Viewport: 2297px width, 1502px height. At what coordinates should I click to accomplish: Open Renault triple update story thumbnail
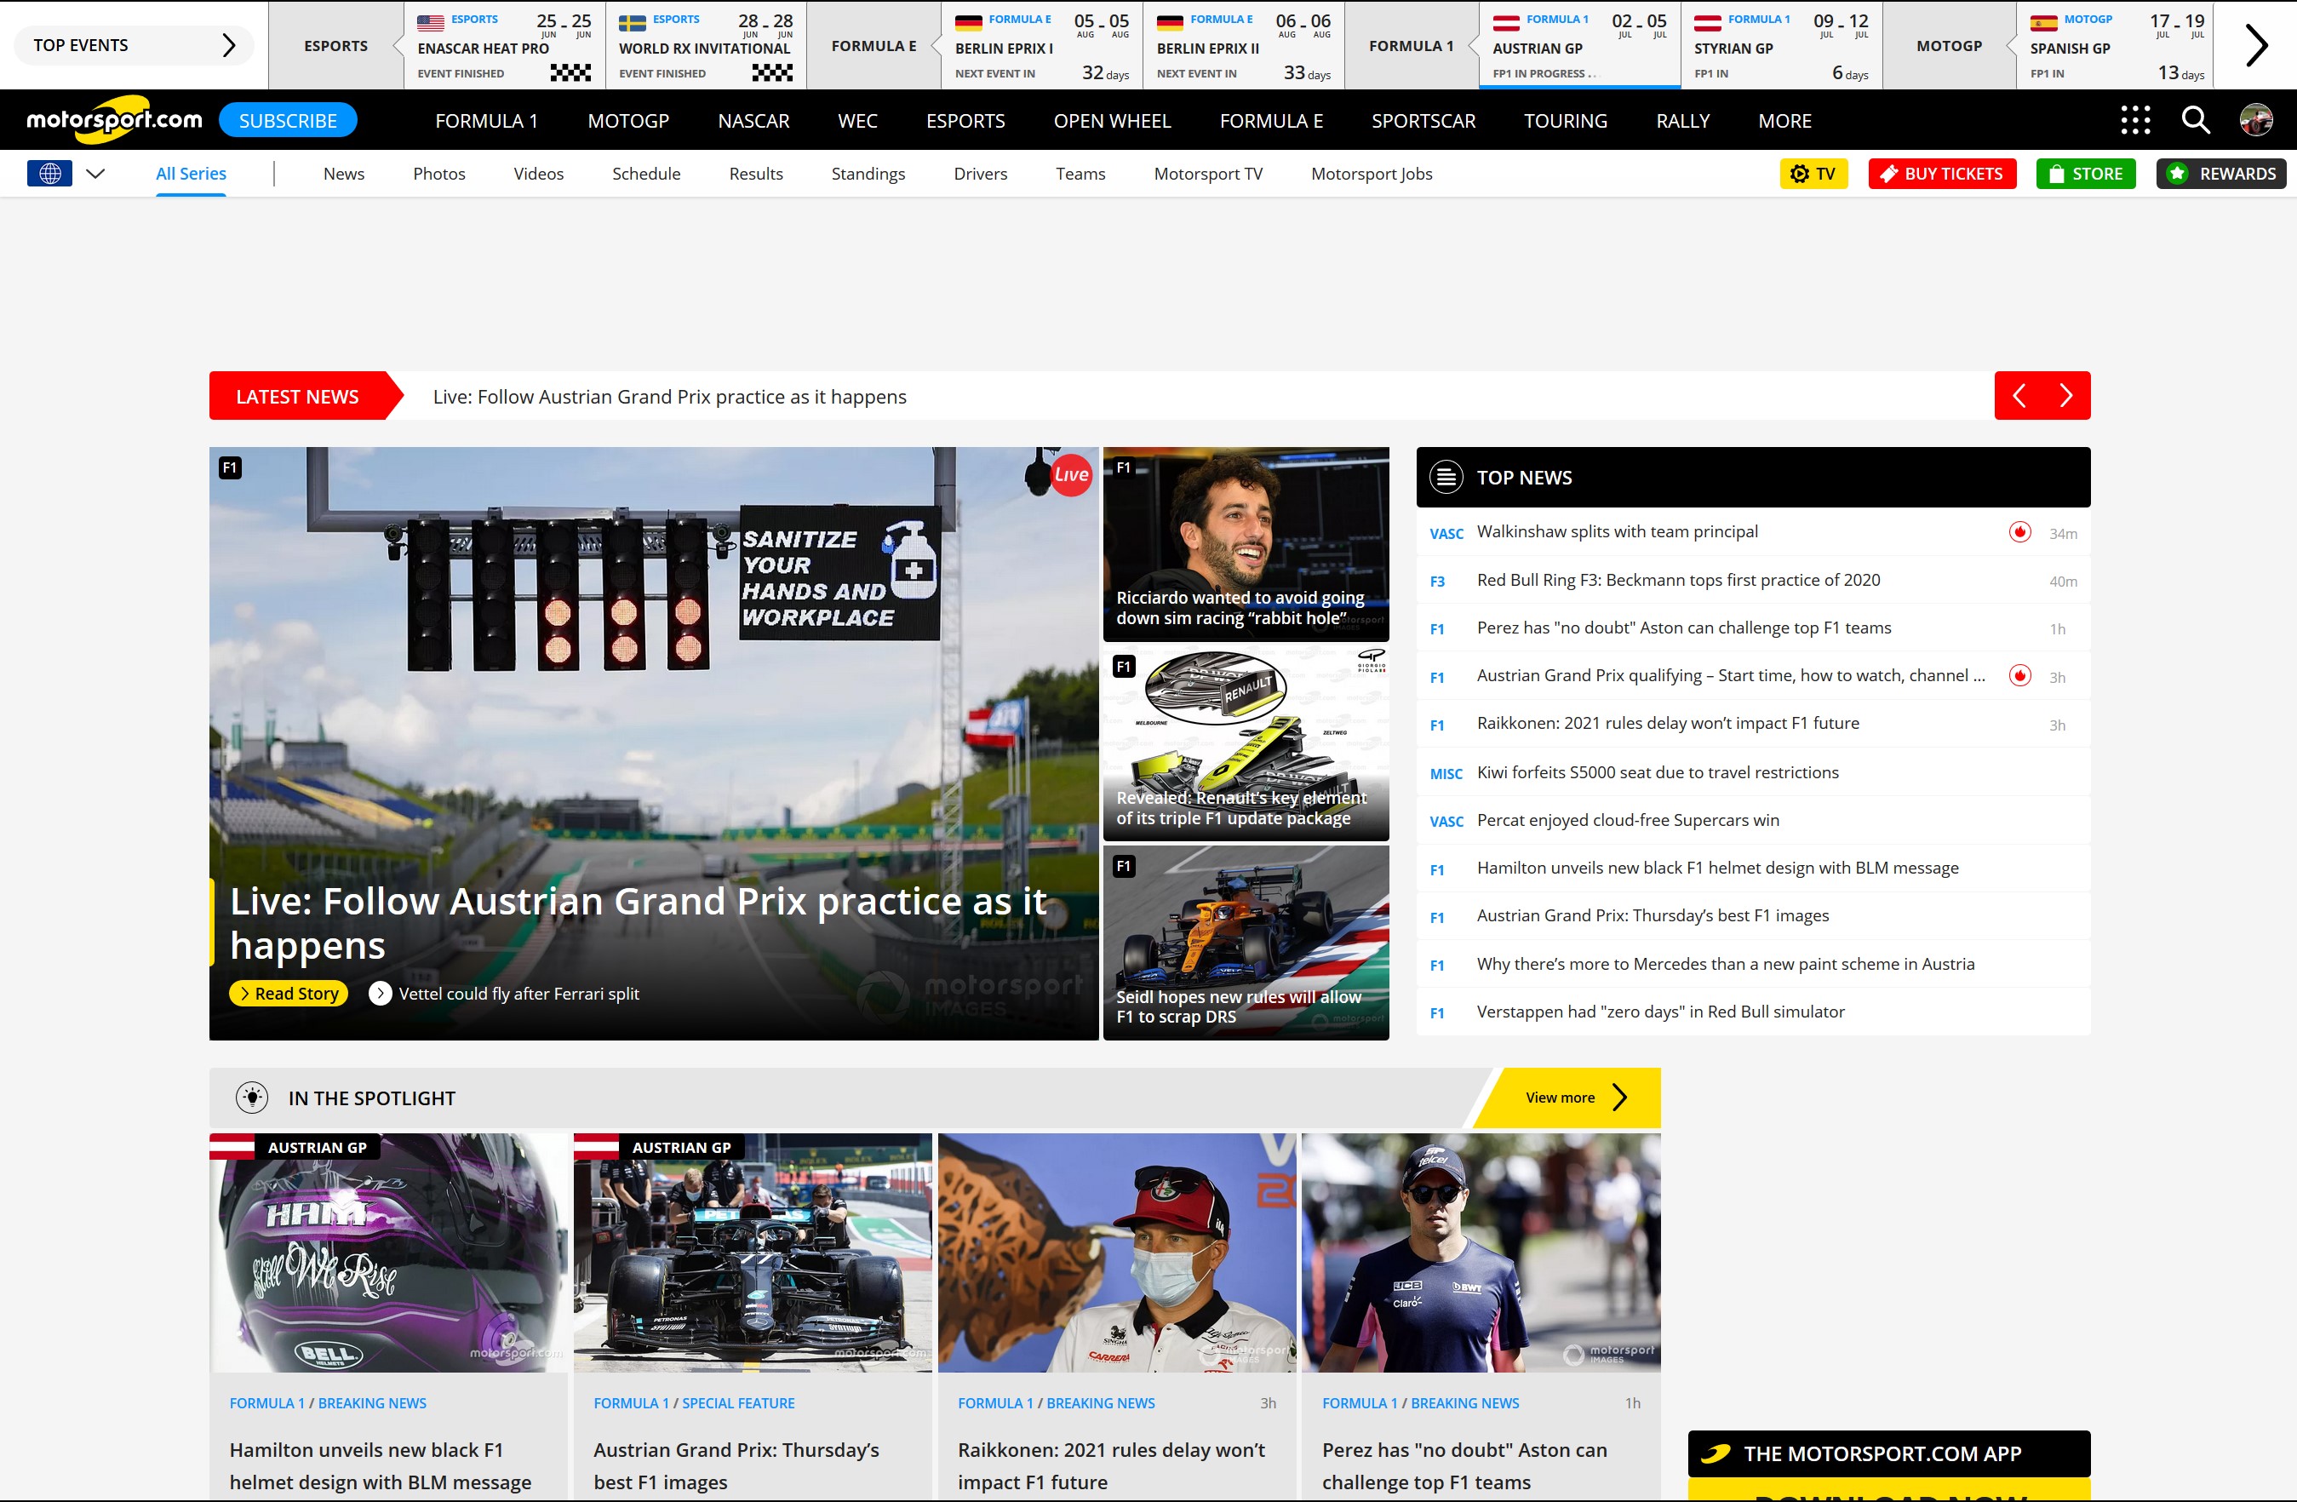(x=1246, y=743)
